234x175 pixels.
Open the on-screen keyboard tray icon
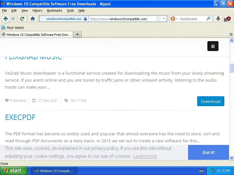(201, 171)
